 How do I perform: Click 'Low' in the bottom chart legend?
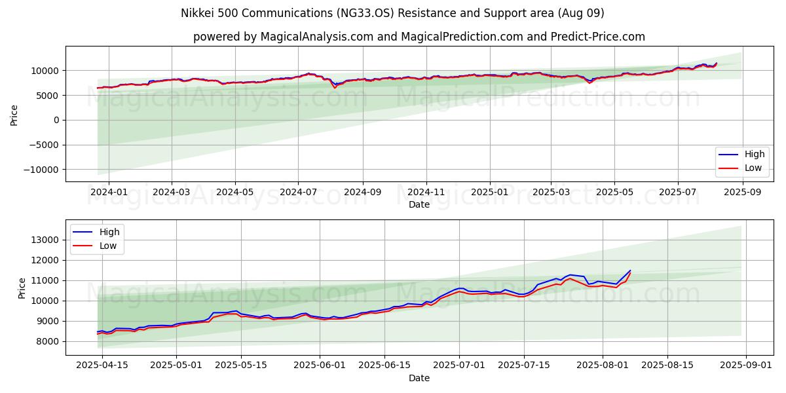click(x=108, y=246)
